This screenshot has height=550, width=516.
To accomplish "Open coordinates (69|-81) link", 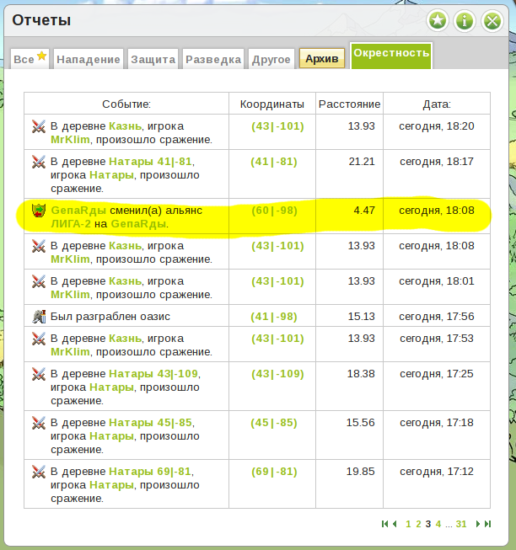I will (274, 472).
